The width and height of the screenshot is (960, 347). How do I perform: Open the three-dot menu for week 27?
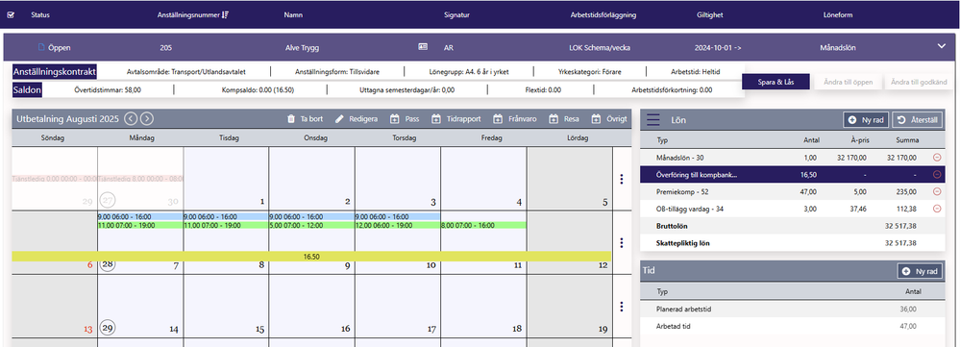pos(622,179)
